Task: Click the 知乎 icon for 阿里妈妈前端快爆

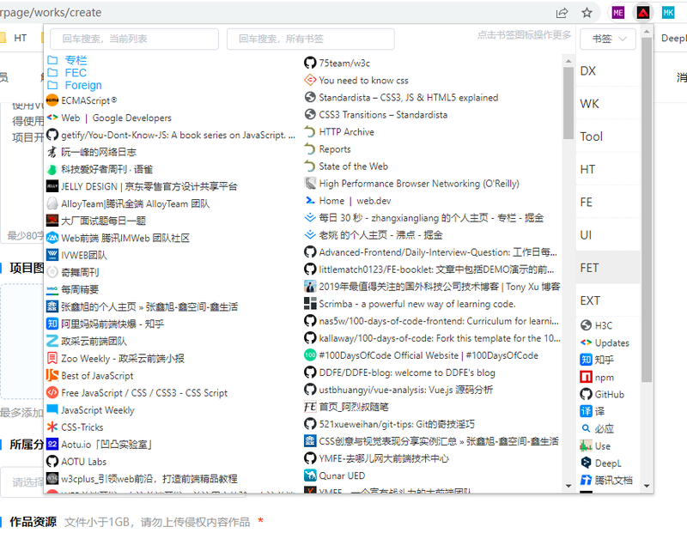Action: (x=52, y=324)
